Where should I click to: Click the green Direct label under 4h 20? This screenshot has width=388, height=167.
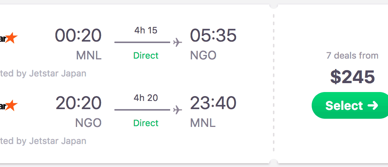click(146, 123)
